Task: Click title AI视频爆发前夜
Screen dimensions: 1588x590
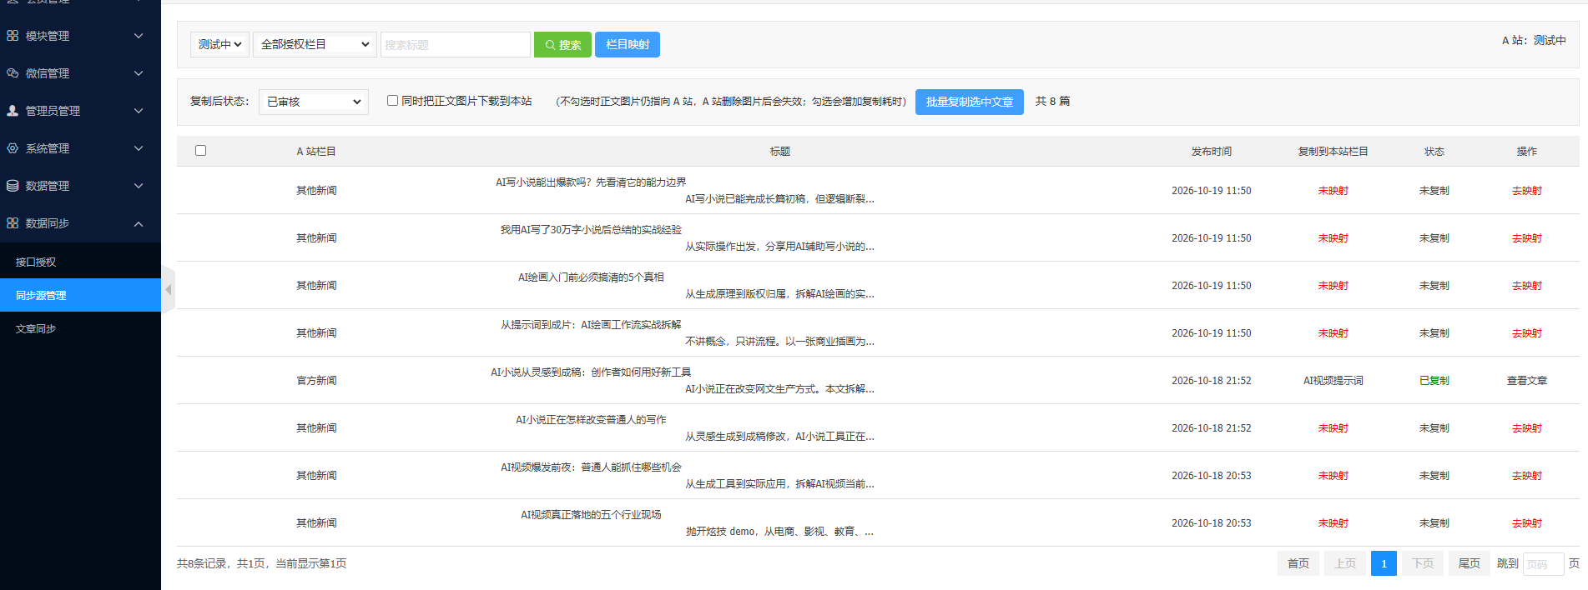Action: (x=591, y=467)
